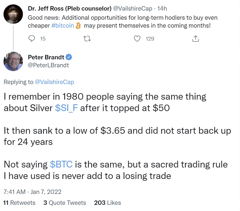The width and height of the screenshot is (240, 211).
Task: Like Jeff Ross's tweet with the heart icon
Action: tap(137, 38)
